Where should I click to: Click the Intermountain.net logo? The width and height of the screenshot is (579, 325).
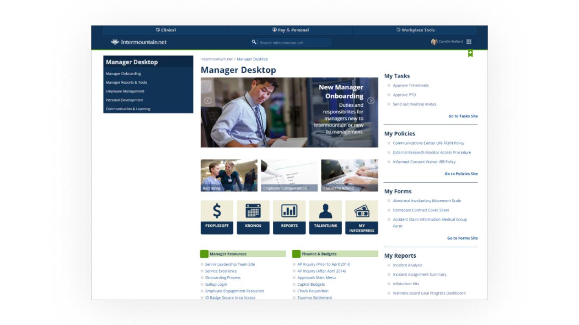139,42
